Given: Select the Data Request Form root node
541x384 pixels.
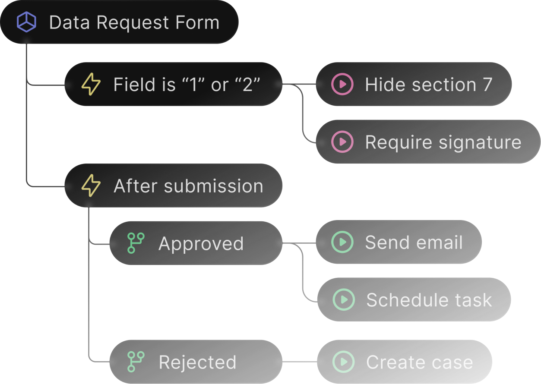Looking at the screenshot, I should [x=134, y=22].
